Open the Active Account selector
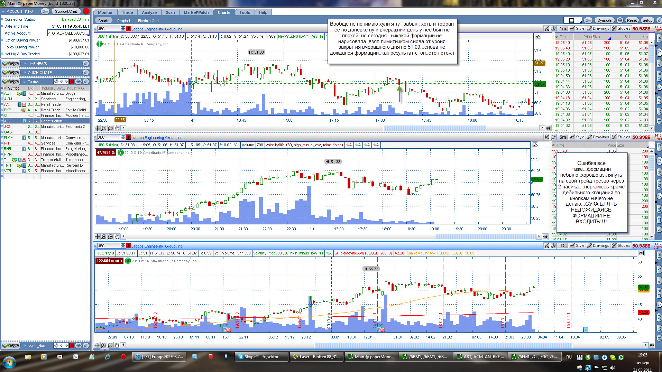Image resolution: width=662 pixels, height=372 pixels. click(68, 33)
